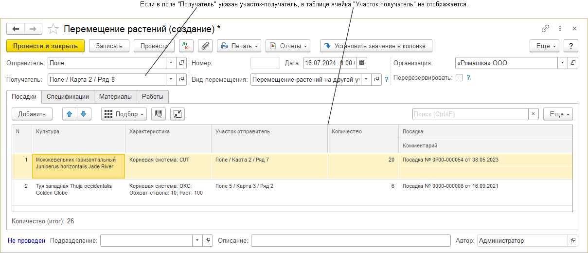
Task: Toggle the Перерезервировать checkbox
Action: click(x=459, y=77)
